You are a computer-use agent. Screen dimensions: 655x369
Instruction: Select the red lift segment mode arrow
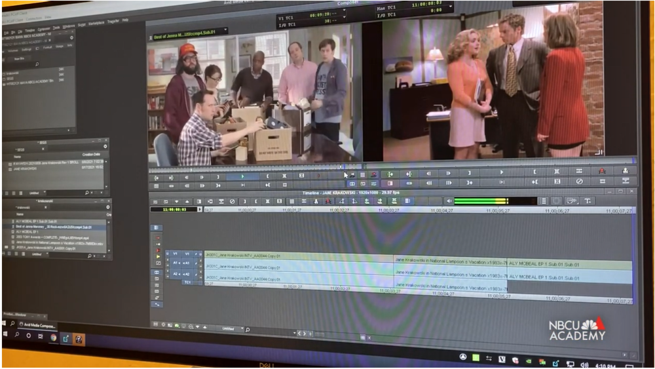click(x=158, y=238)
